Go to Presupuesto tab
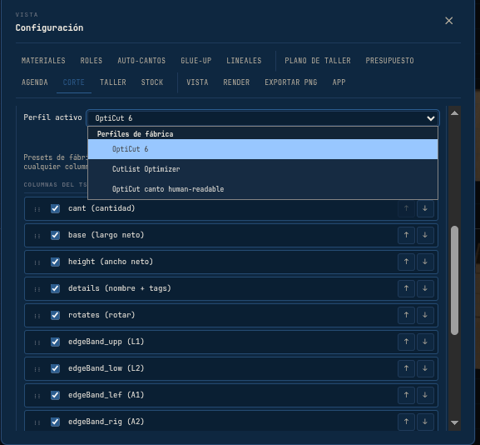This screenshot has width=480, height=445. point(389,61)
